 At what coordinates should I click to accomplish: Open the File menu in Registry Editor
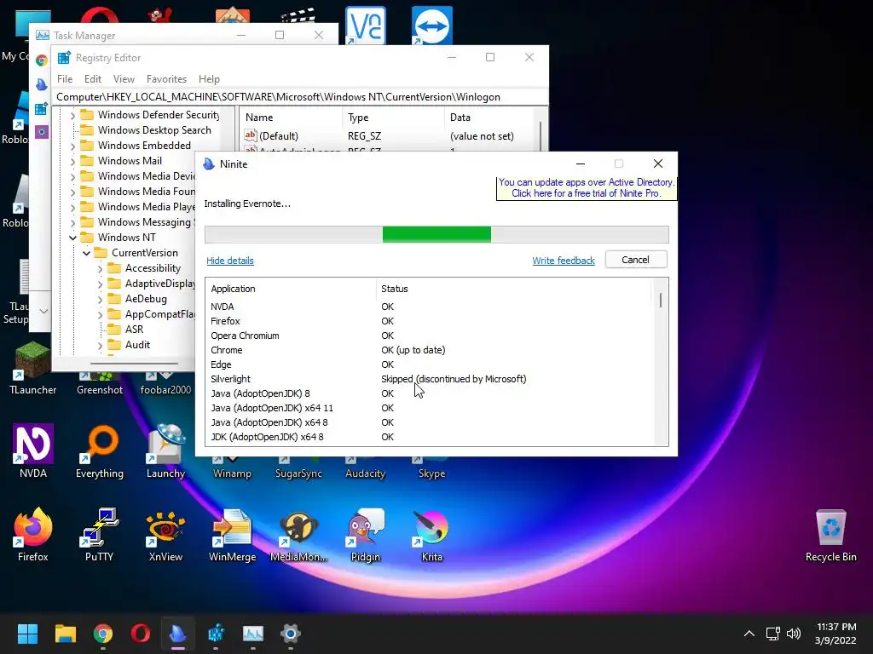pos(65,79)
